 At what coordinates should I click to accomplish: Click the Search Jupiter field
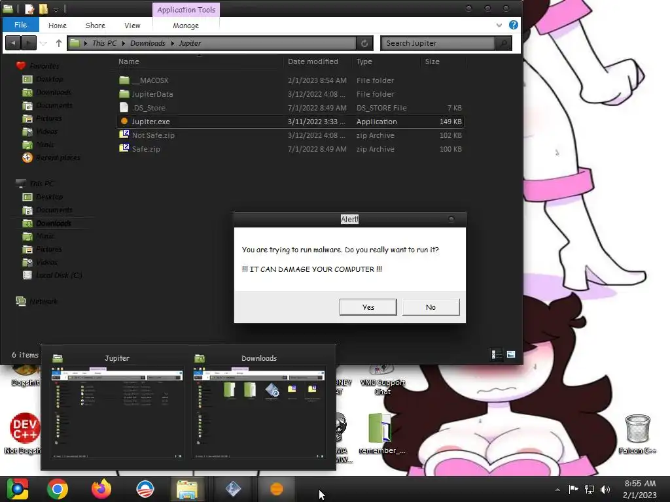pos(438,43)
